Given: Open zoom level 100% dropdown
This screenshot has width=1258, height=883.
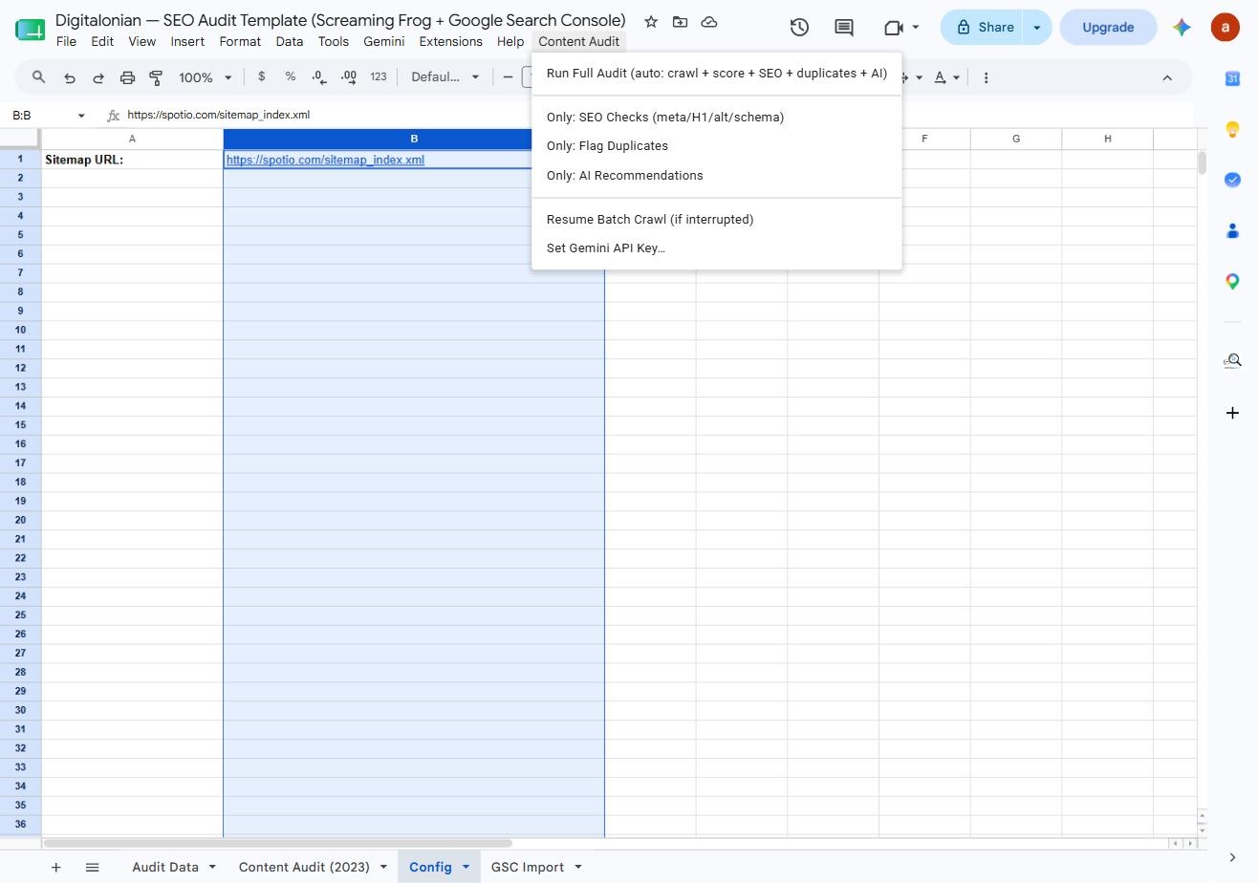Looking at the screenshot, I should point(206,77).
